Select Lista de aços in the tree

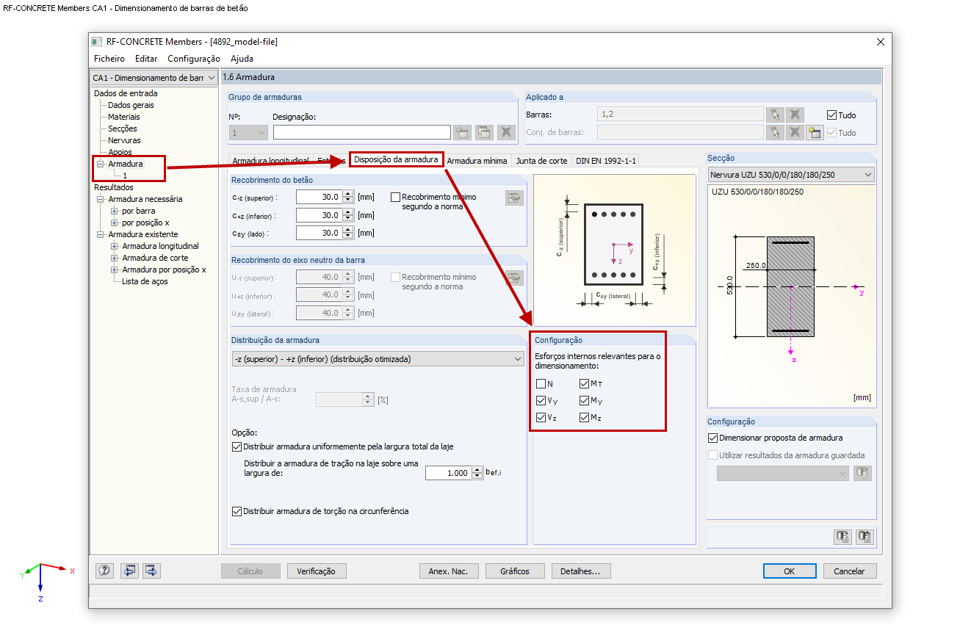[x=145, y=281]
